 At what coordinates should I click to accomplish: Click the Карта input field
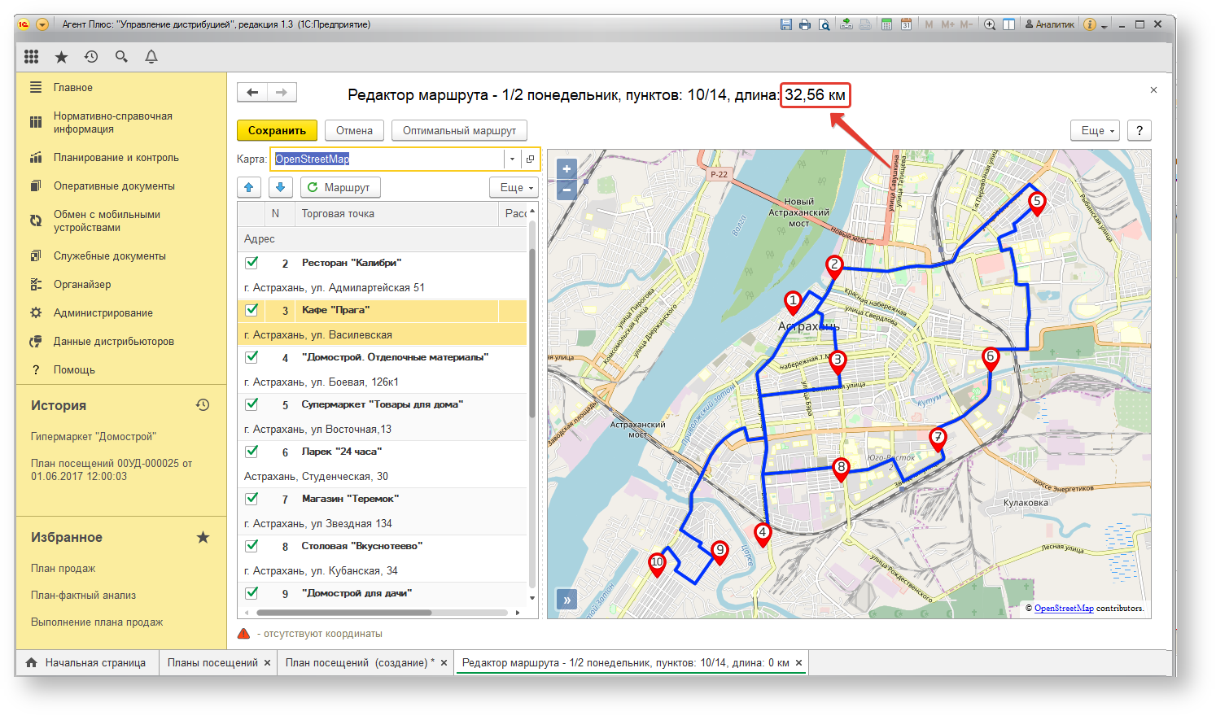tap(388, 159)
